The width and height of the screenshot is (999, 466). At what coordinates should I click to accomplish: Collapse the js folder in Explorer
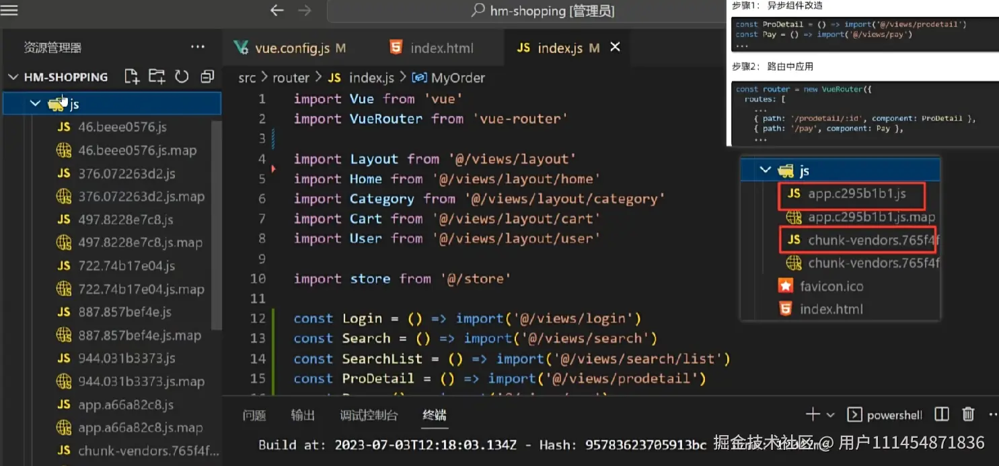point(35,104)
